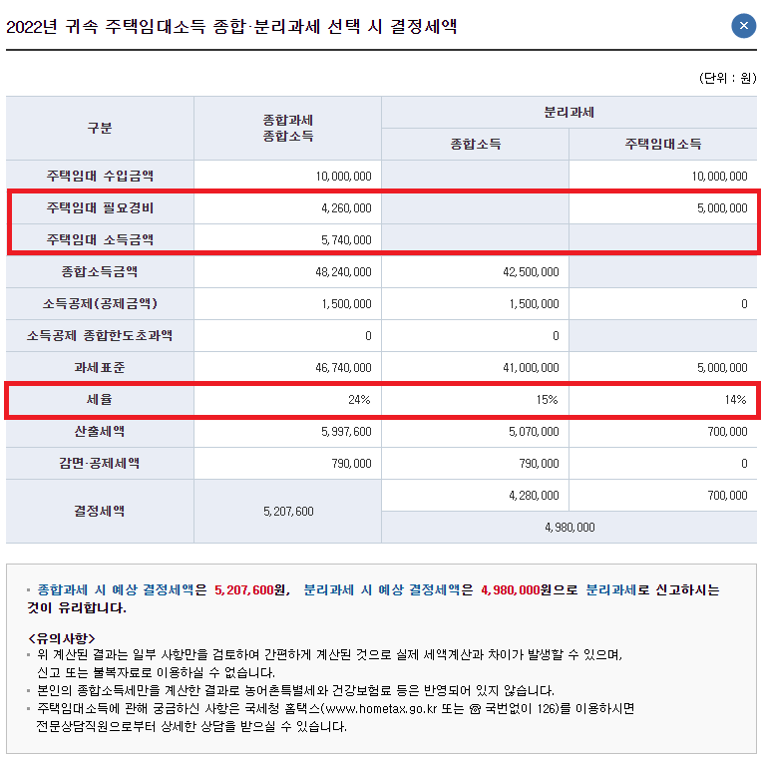Select the 주택임대소득 sub-header under 분리과세
761x758 pixels.
(x=663, y=145)
